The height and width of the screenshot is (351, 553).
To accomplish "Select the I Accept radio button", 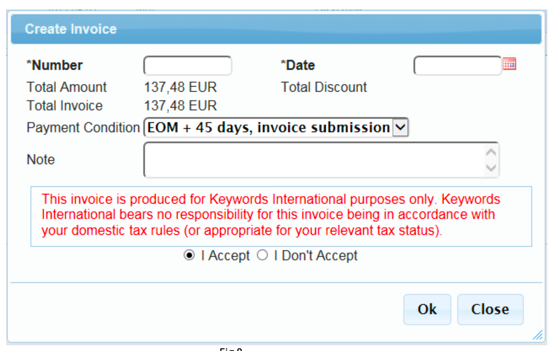I will tap(189, 255).
